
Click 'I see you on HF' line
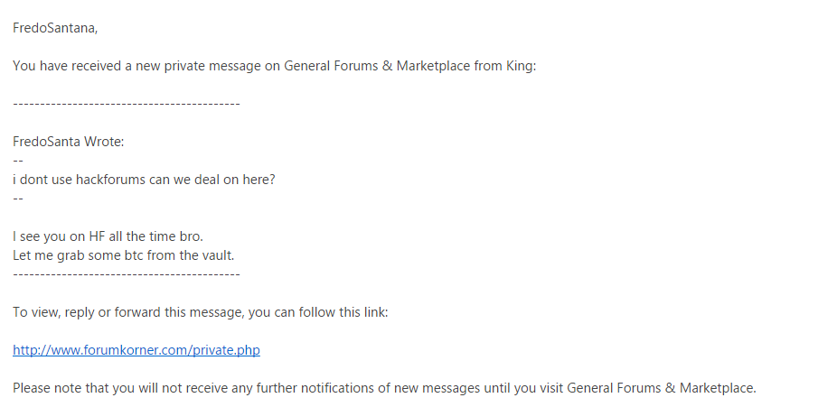[x=59, y=236]
